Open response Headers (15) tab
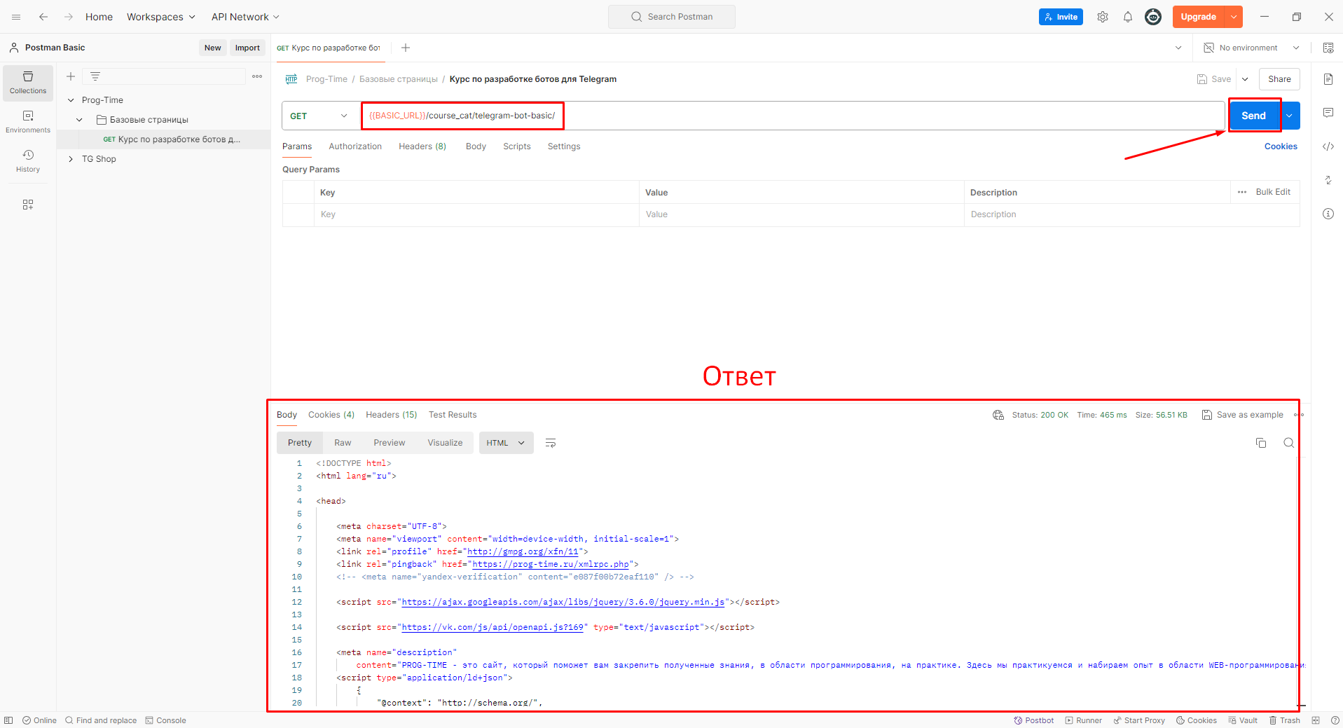The height and width of the screenshot is (728, 1343). [392, 415]
